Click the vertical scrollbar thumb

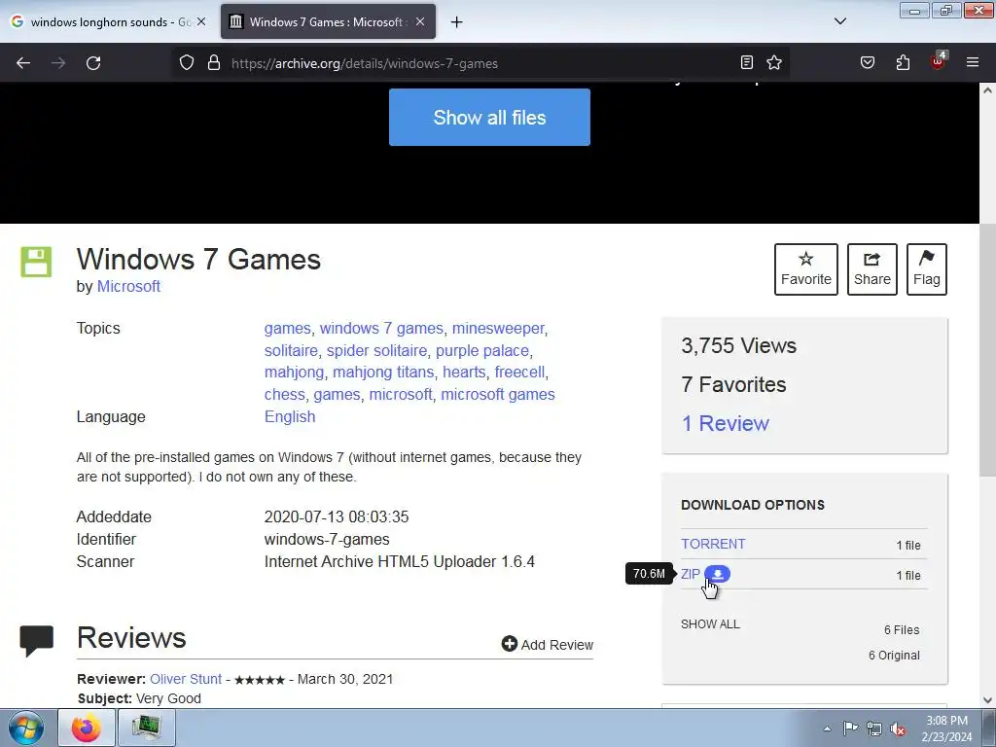click(987, 349)
